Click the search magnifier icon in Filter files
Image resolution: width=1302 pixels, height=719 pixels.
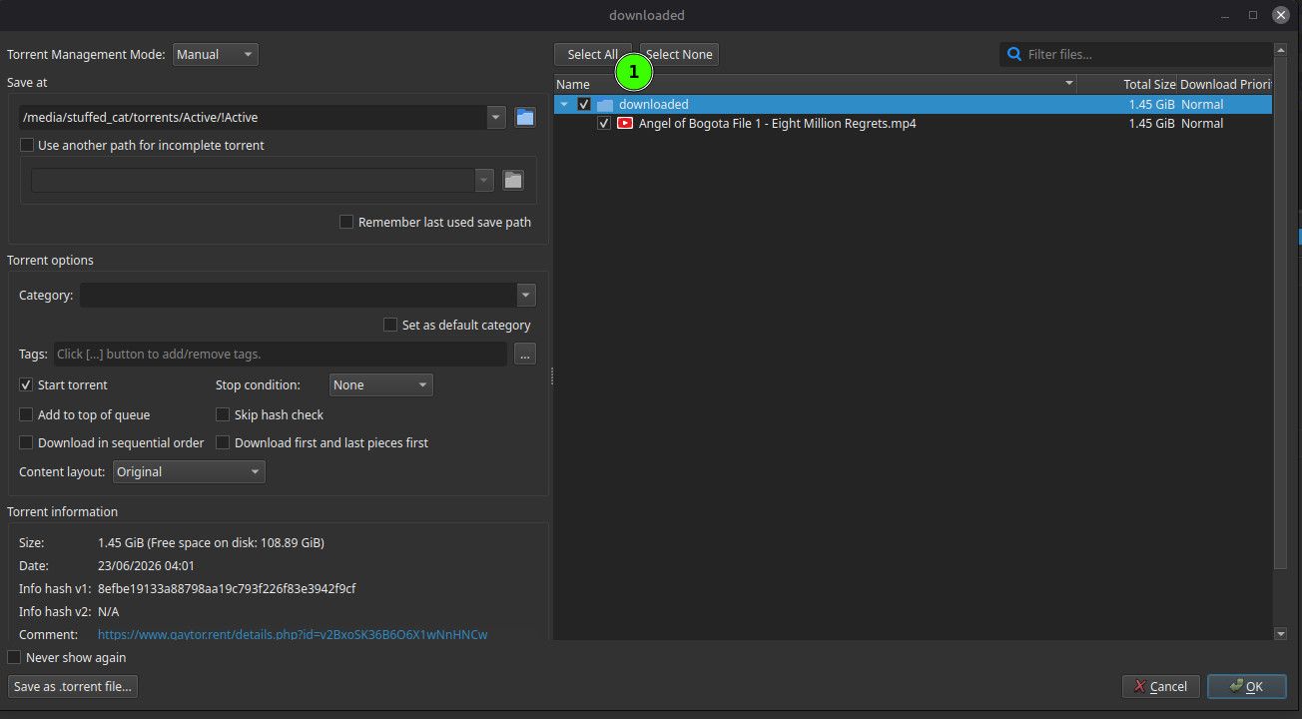tap(1014, 55)
